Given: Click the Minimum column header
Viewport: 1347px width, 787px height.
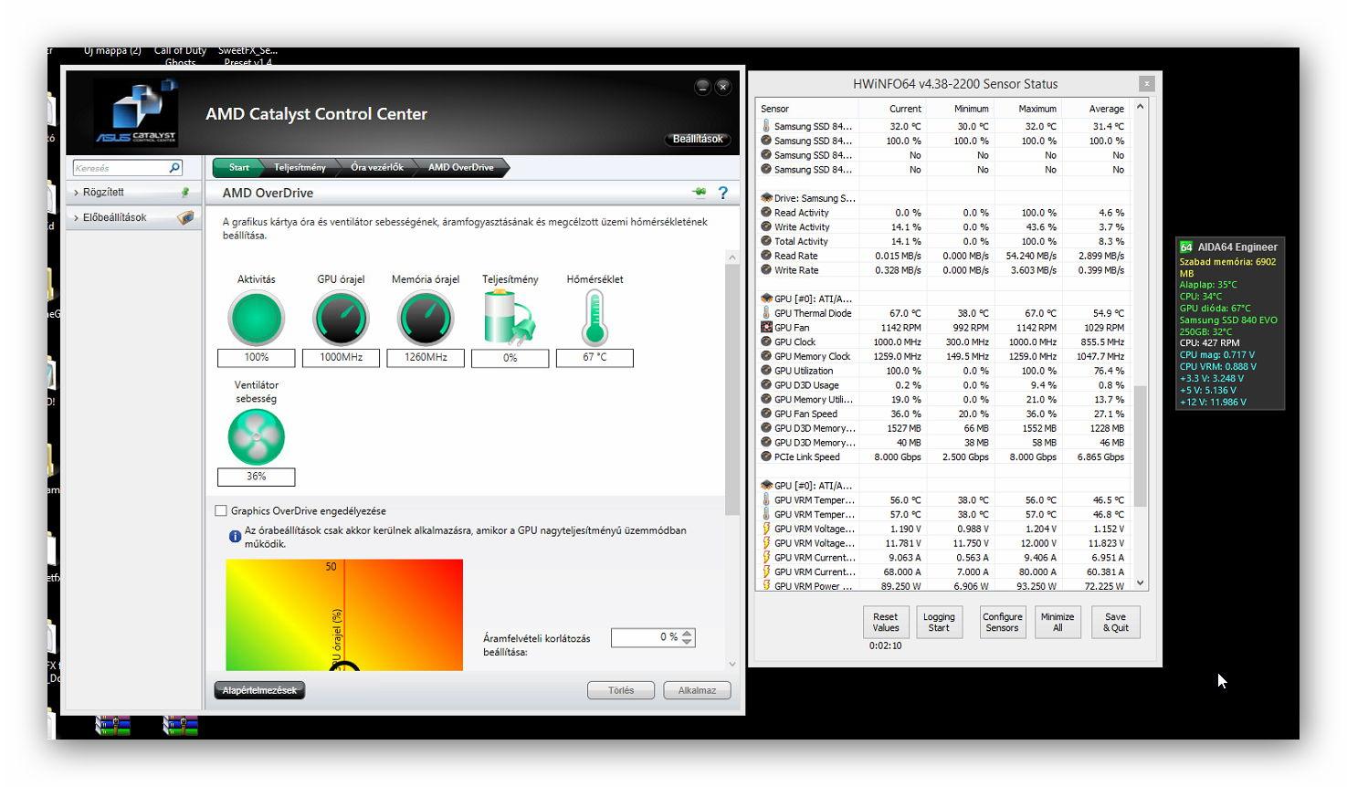Looking at the screenshot, I should click(961, 109).
